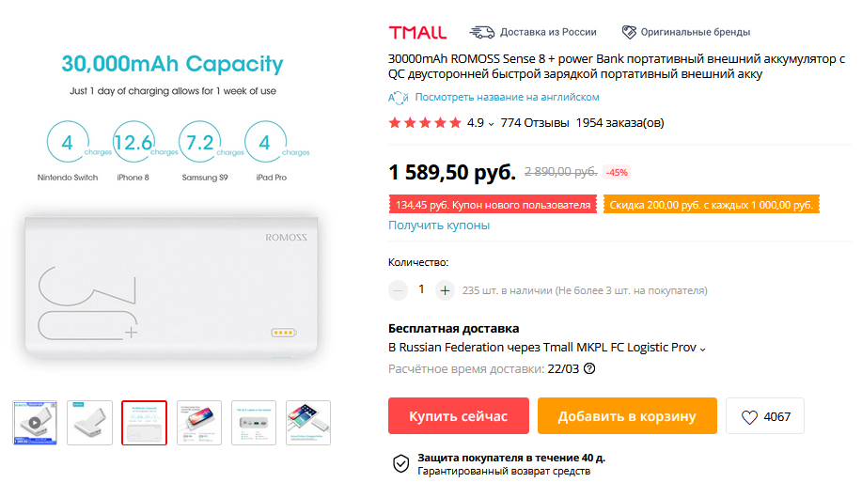Increase quantity with plus button

coord(445,290)
